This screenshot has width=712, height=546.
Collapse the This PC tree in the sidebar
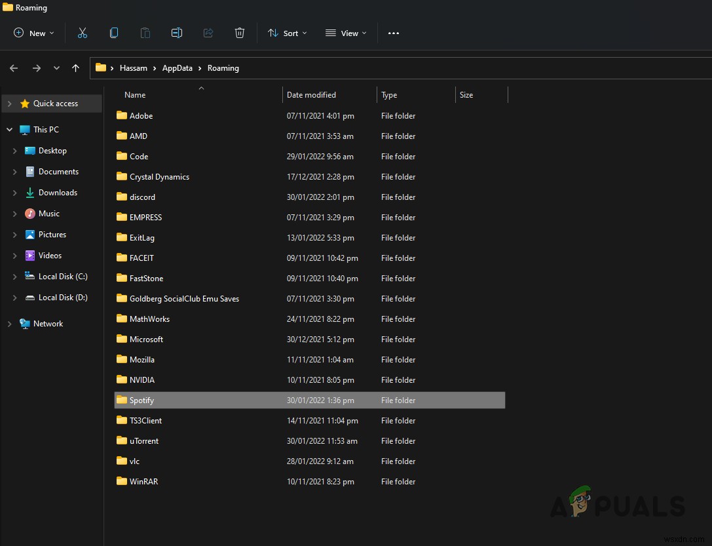tap(9, 129)
